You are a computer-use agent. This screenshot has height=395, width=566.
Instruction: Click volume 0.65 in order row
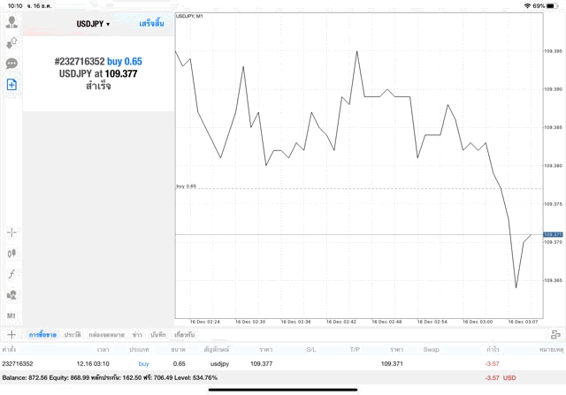(179, 363)
